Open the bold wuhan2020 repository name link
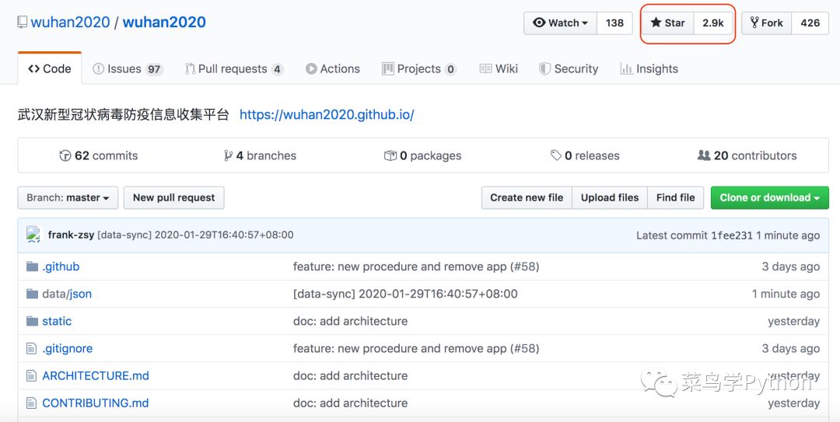Image resolution: width=840 pixels, height=422 pixels. click(x=164, y=22)
